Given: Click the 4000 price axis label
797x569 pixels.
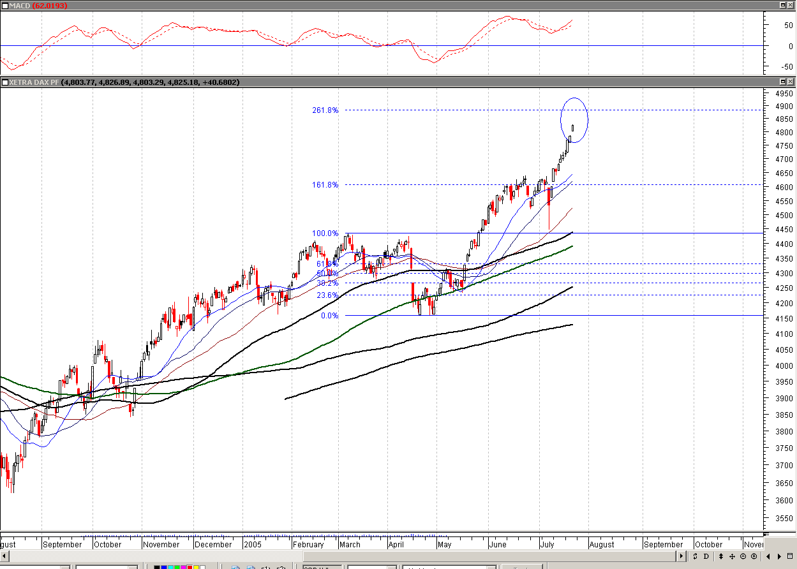Looking at the screenshot, I should pos(784,366).
